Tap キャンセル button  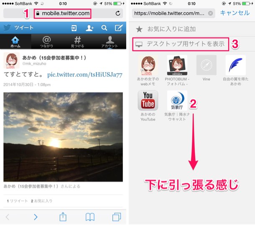[x=235, y=13]
